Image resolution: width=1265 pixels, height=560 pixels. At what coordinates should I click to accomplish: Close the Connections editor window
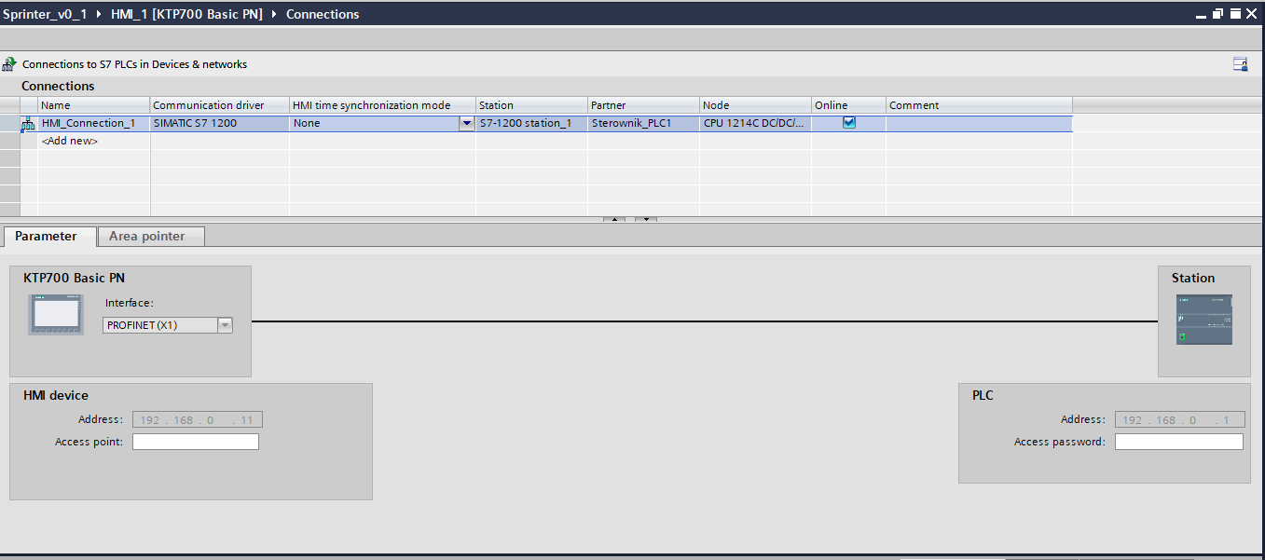[x=1253, y=14]
